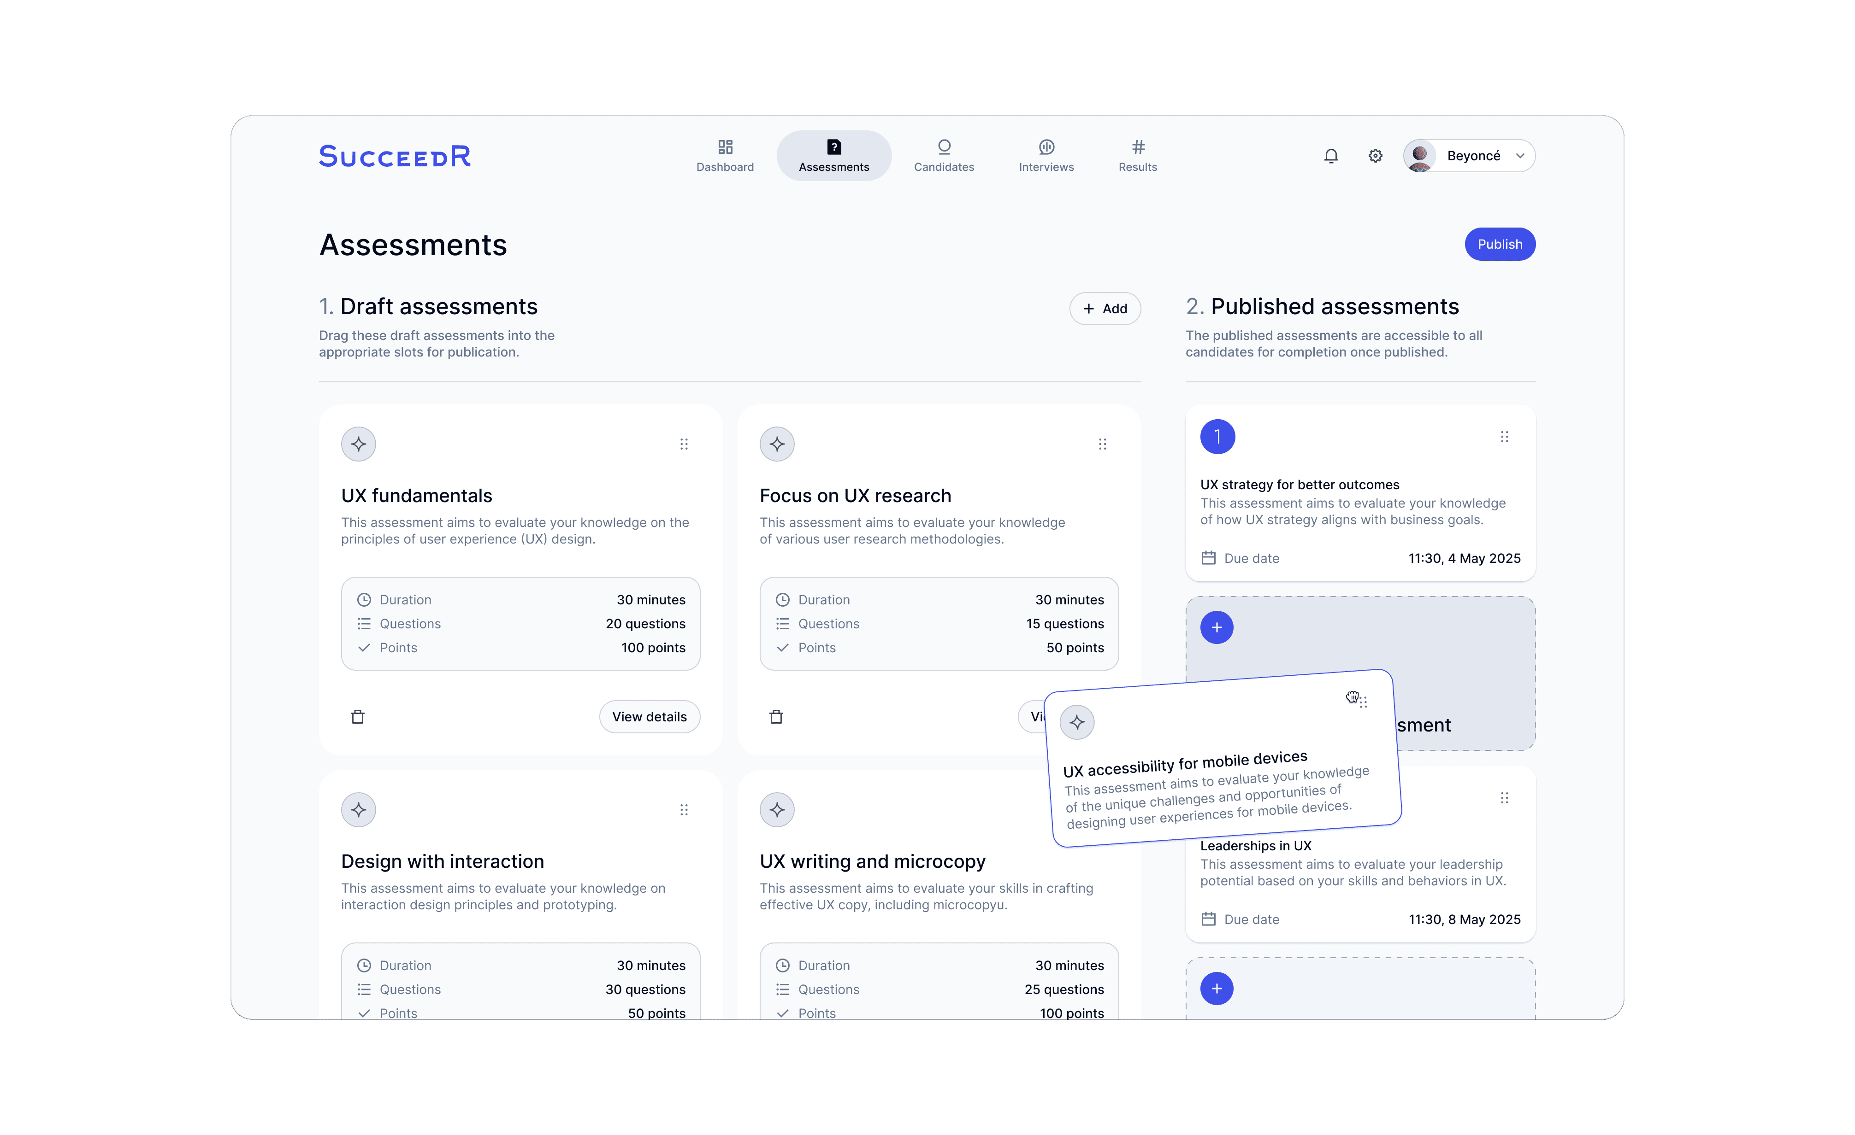
Task: Click trash icon on Focus on UX research card
Action: click(x=776, y=717)
